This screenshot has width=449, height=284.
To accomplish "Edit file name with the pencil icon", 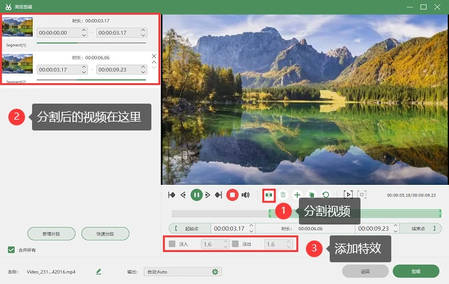I will pyautogui.click(x=99, y=272).
